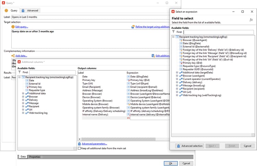Screen dimensions: 257x166
Task: Expand Url node in Additional columns tree
Action: tap(23, 110)
